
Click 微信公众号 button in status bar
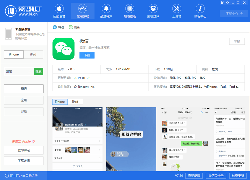[216, 176]
